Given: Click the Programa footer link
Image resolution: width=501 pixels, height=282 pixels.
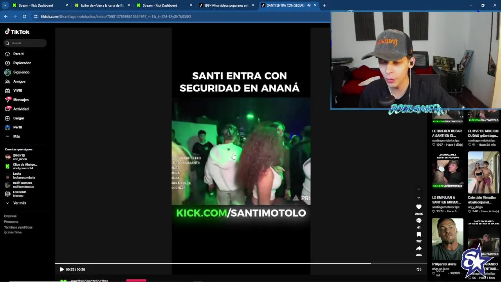Looking at the screenshot, I should (11, 222).
